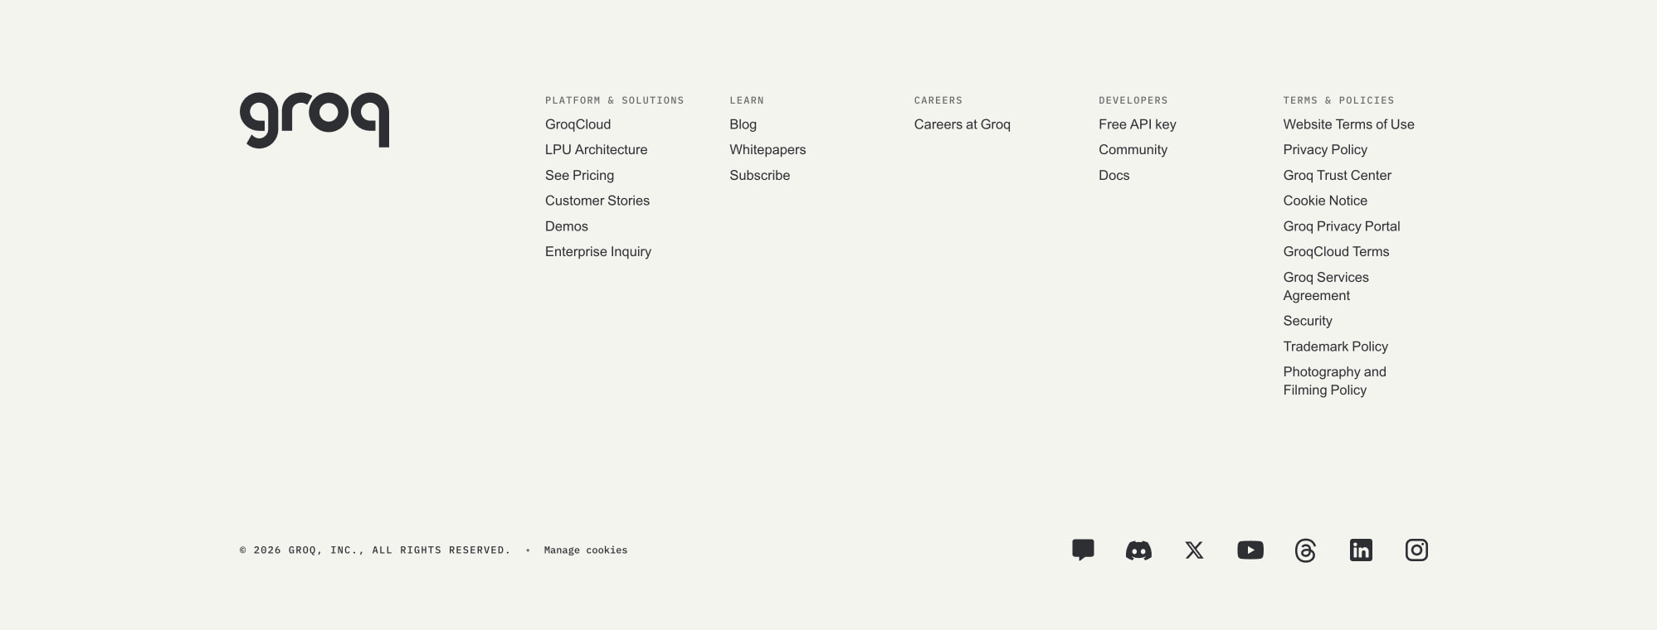Open the Docs link under Developers
Screen dimensions: 1657x630
1114,176
